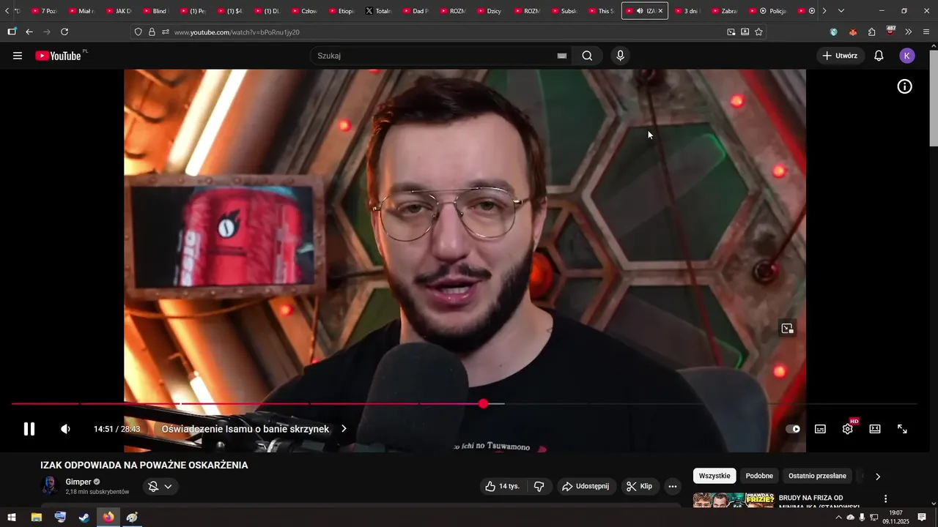
Task: Reload the page
Action: coord(64,32)
